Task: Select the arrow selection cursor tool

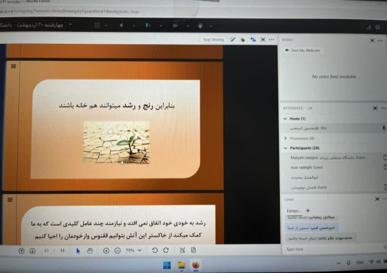Action: click(78, 251)
